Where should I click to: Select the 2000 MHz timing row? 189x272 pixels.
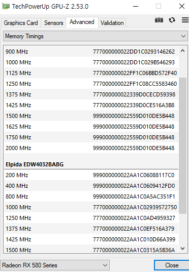91,148
